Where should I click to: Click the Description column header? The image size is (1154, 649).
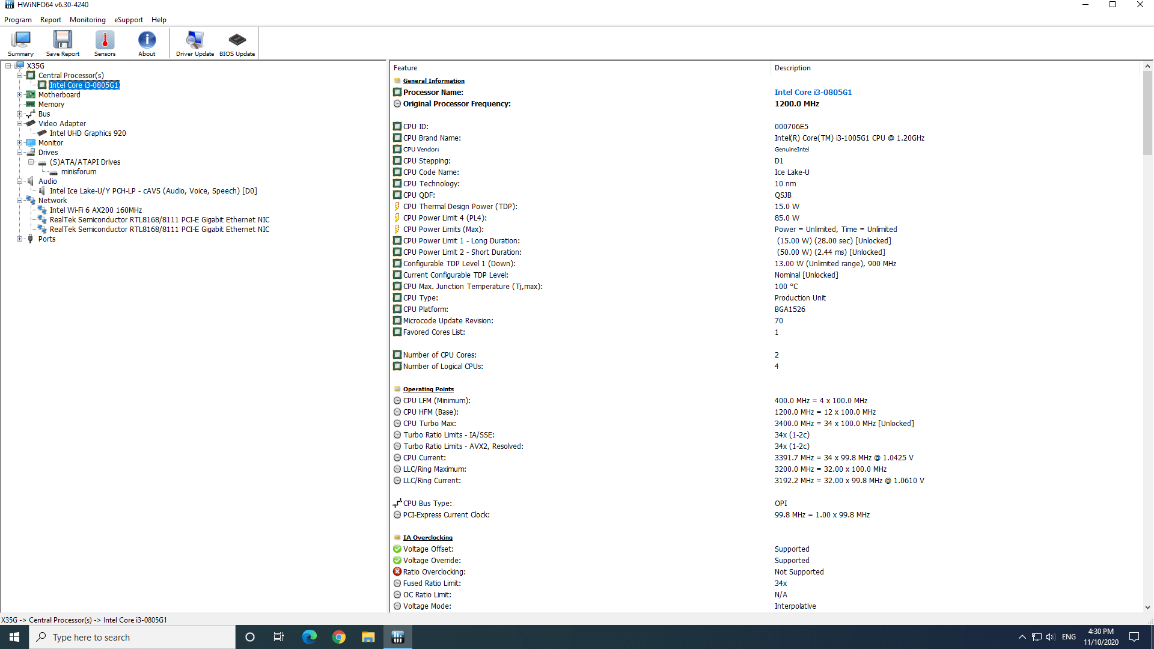click(955, 68)
